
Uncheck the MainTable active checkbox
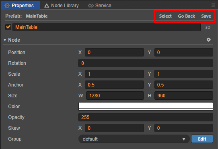[8, 27]
